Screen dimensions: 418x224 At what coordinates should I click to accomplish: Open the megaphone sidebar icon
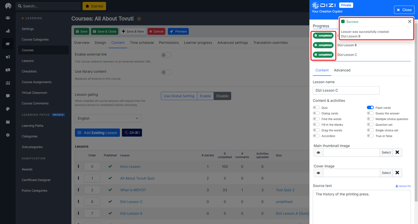pos(8,57)
